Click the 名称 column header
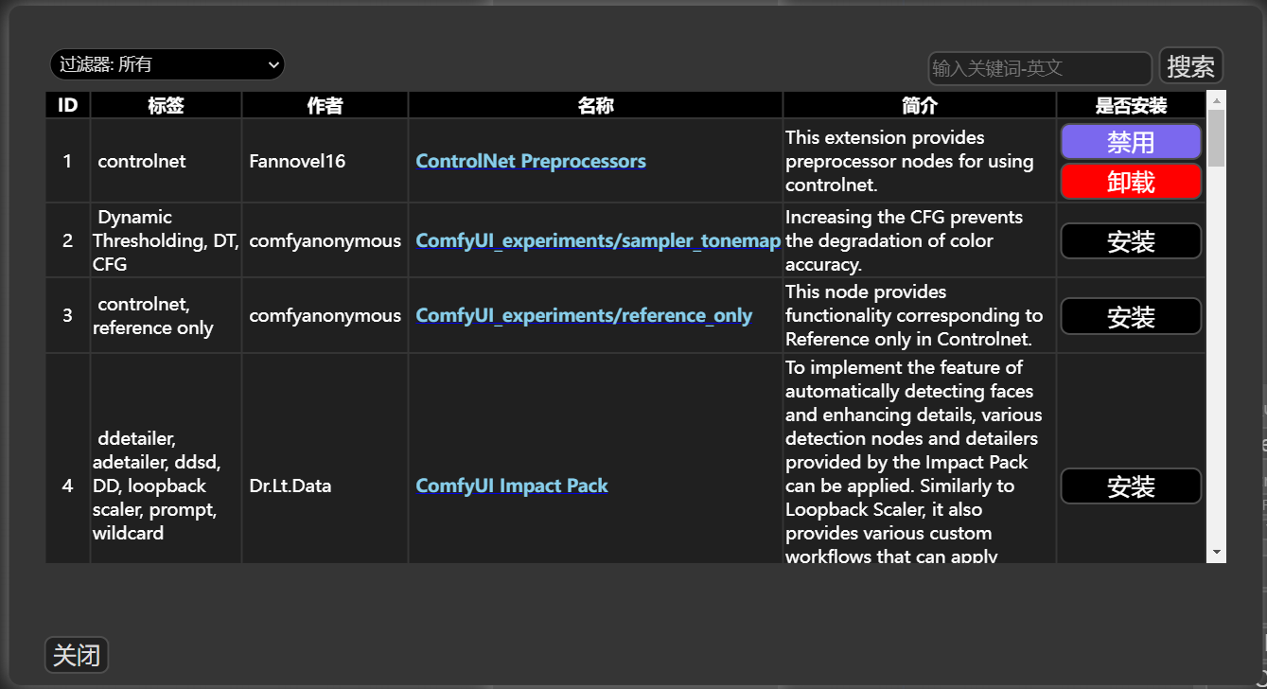 coord(595,105)
